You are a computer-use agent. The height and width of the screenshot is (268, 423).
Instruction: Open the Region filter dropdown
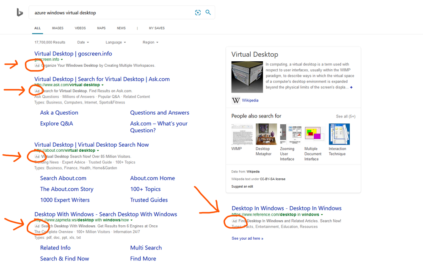151,42
